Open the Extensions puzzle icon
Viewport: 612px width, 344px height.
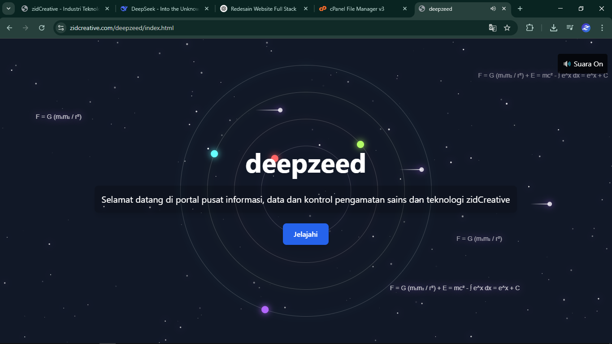click(530, 28)
